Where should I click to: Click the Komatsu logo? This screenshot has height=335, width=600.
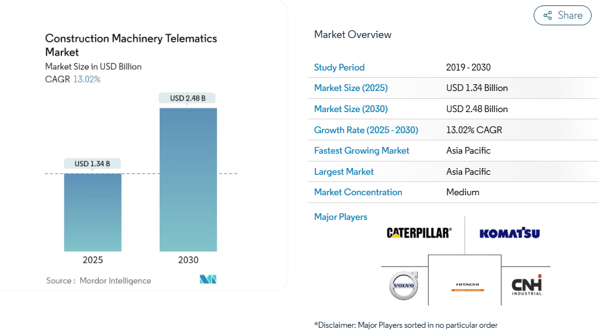pos(510,233)
